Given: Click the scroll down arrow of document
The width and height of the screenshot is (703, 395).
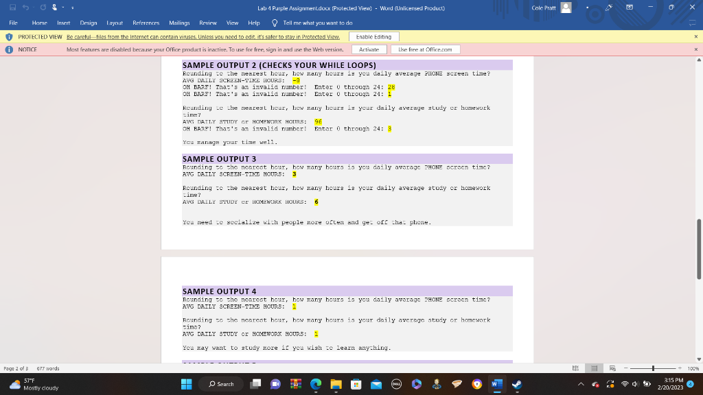Looking at the screenshot, I should click(698, 359).
